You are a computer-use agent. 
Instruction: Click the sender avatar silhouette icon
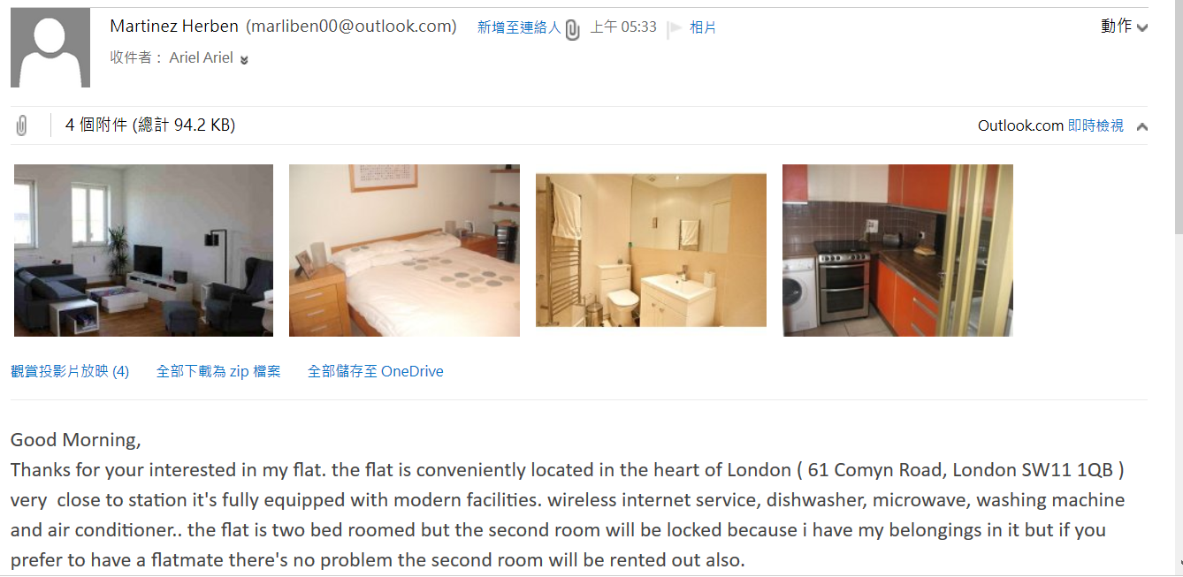50,48
